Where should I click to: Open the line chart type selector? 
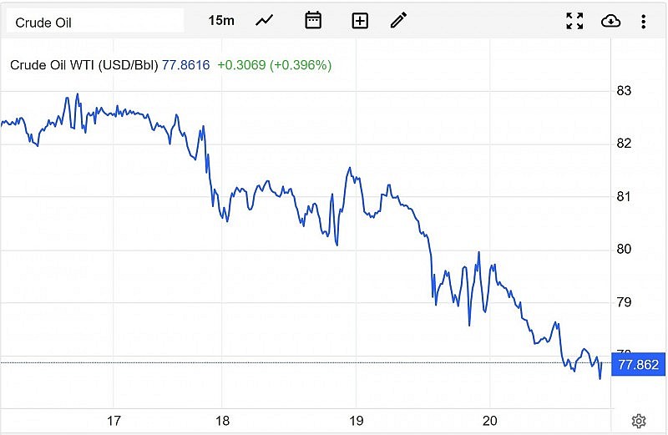265,21
